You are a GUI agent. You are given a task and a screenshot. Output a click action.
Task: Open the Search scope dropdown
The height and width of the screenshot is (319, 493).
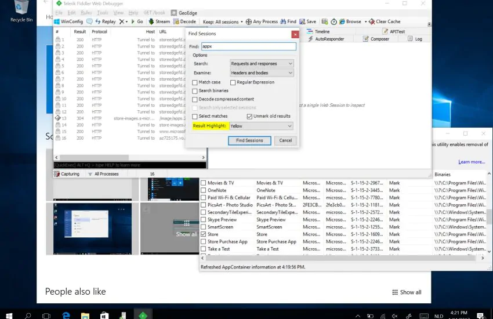click(262, 63)
